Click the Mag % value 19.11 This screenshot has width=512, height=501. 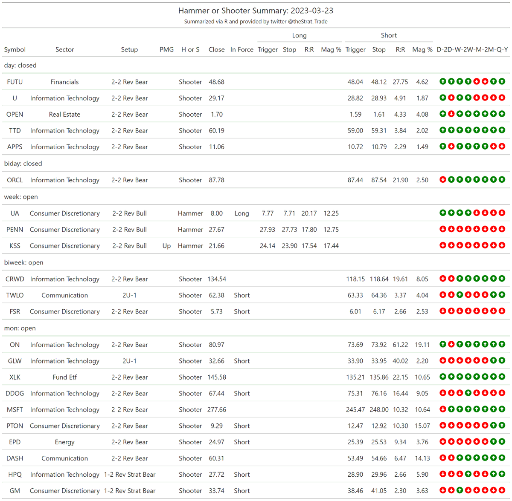coord(422,345)
